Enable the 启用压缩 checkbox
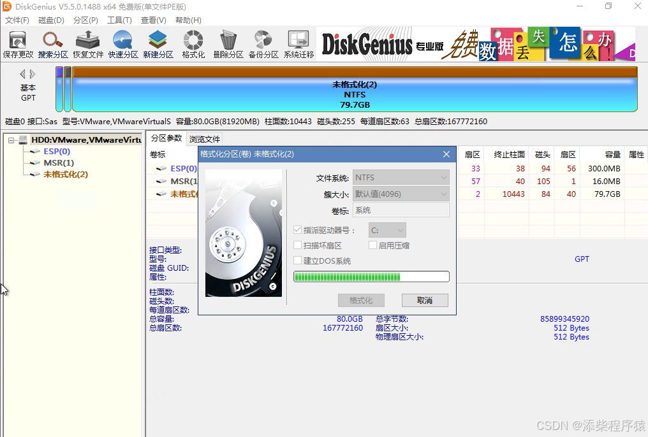Screen dimensions: 648x437 tap(372, 245)
